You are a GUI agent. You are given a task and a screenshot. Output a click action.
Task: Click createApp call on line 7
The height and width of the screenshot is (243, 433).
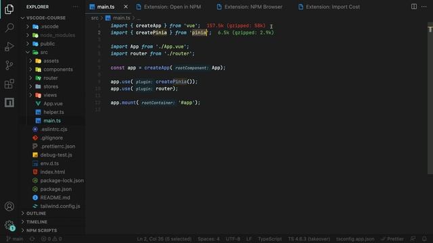click(x=156, y=67)
